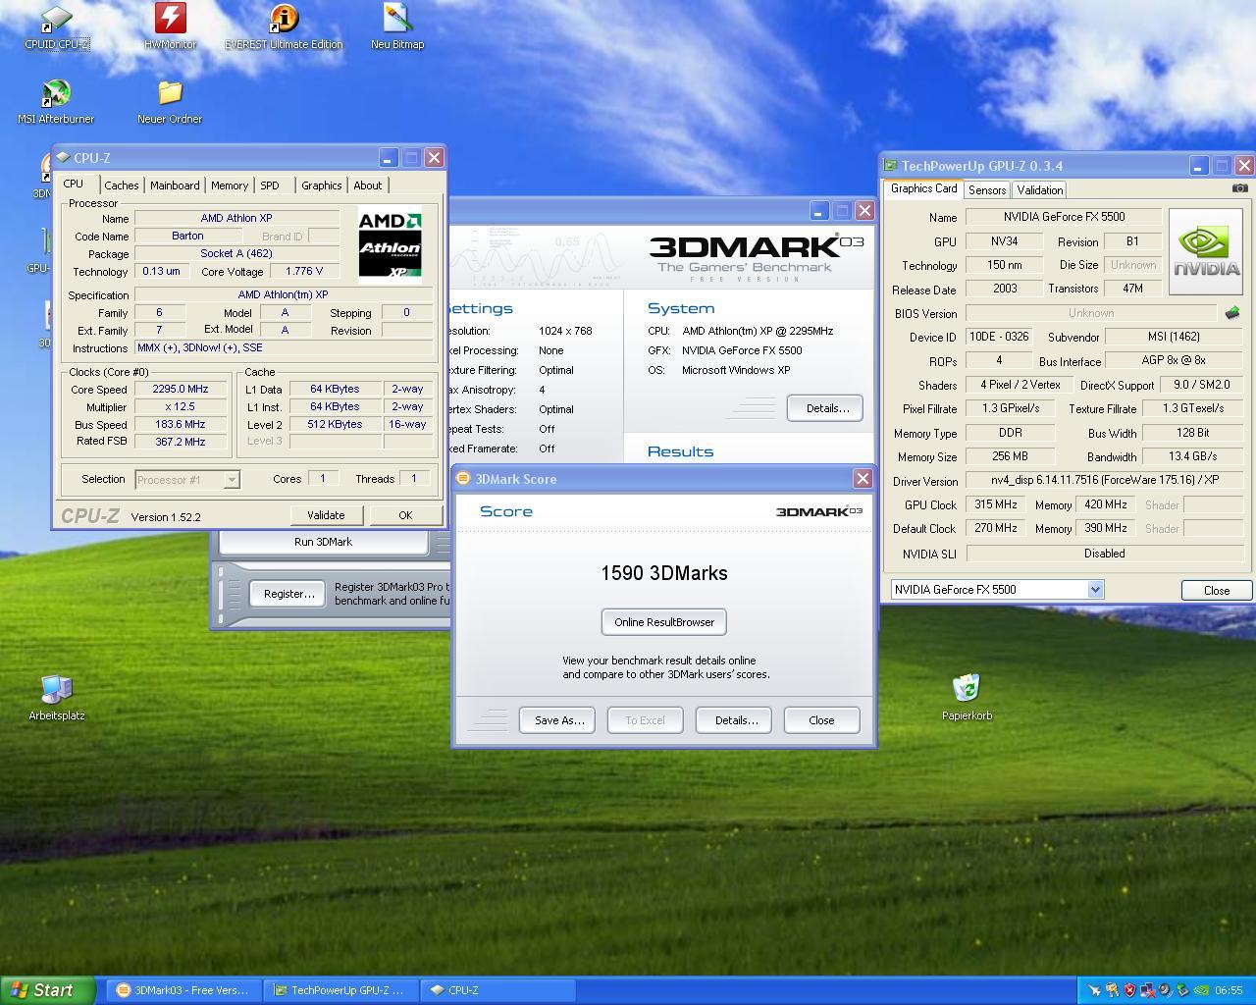This screenshot has height=1005, width=1256.
Task: Switch to the Mainboard tab in CPU-Z
Action: point(175,185)
